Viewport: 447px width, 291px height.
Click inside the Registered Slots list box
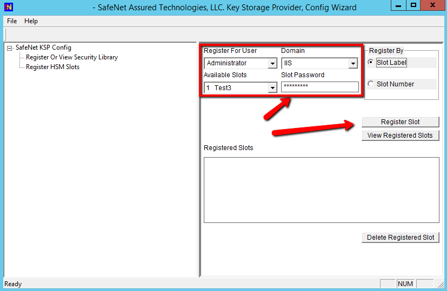pyautogui.click(x=321, y=190)
